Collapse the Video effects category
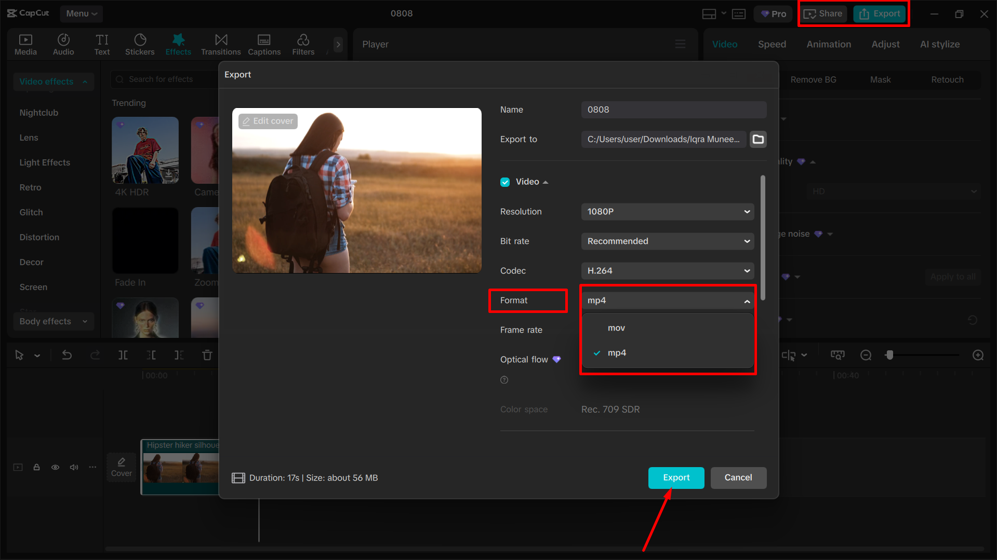 pos(85,81)
